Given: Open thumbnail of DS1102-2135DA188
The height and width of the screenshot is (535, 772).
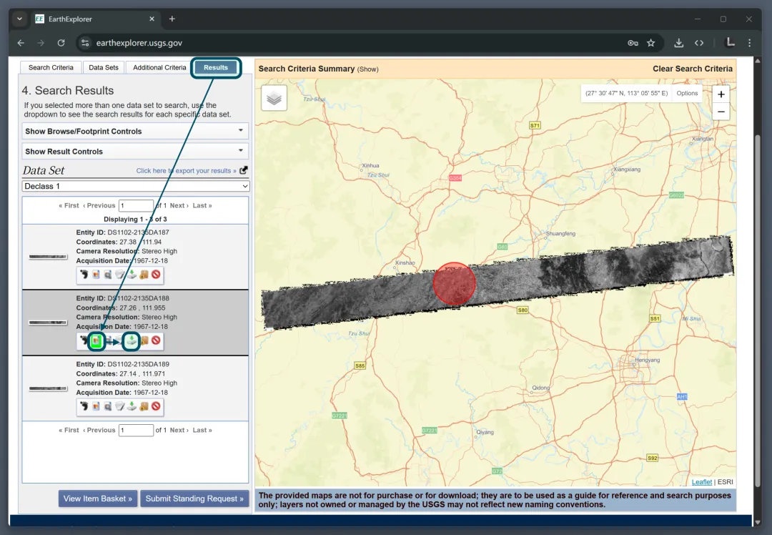Looking at the screenshot, I should click(x=48, y=323).
